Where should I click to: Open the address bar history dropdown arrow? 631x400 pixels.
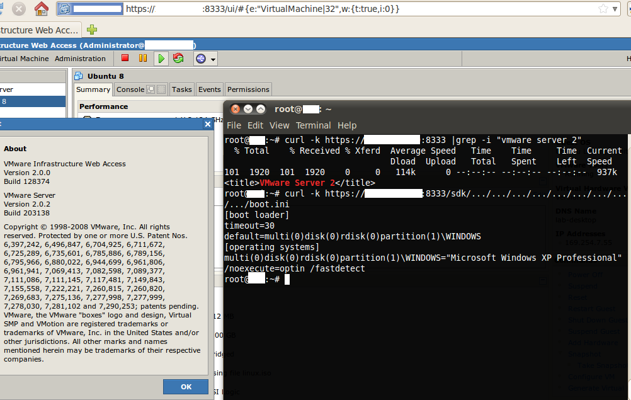[x=615, y=9]
